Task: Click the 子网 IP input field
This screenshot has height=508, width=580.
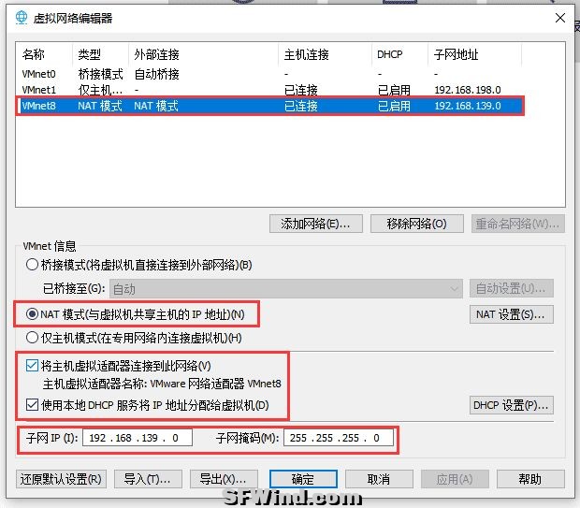Action: [138, 438]
